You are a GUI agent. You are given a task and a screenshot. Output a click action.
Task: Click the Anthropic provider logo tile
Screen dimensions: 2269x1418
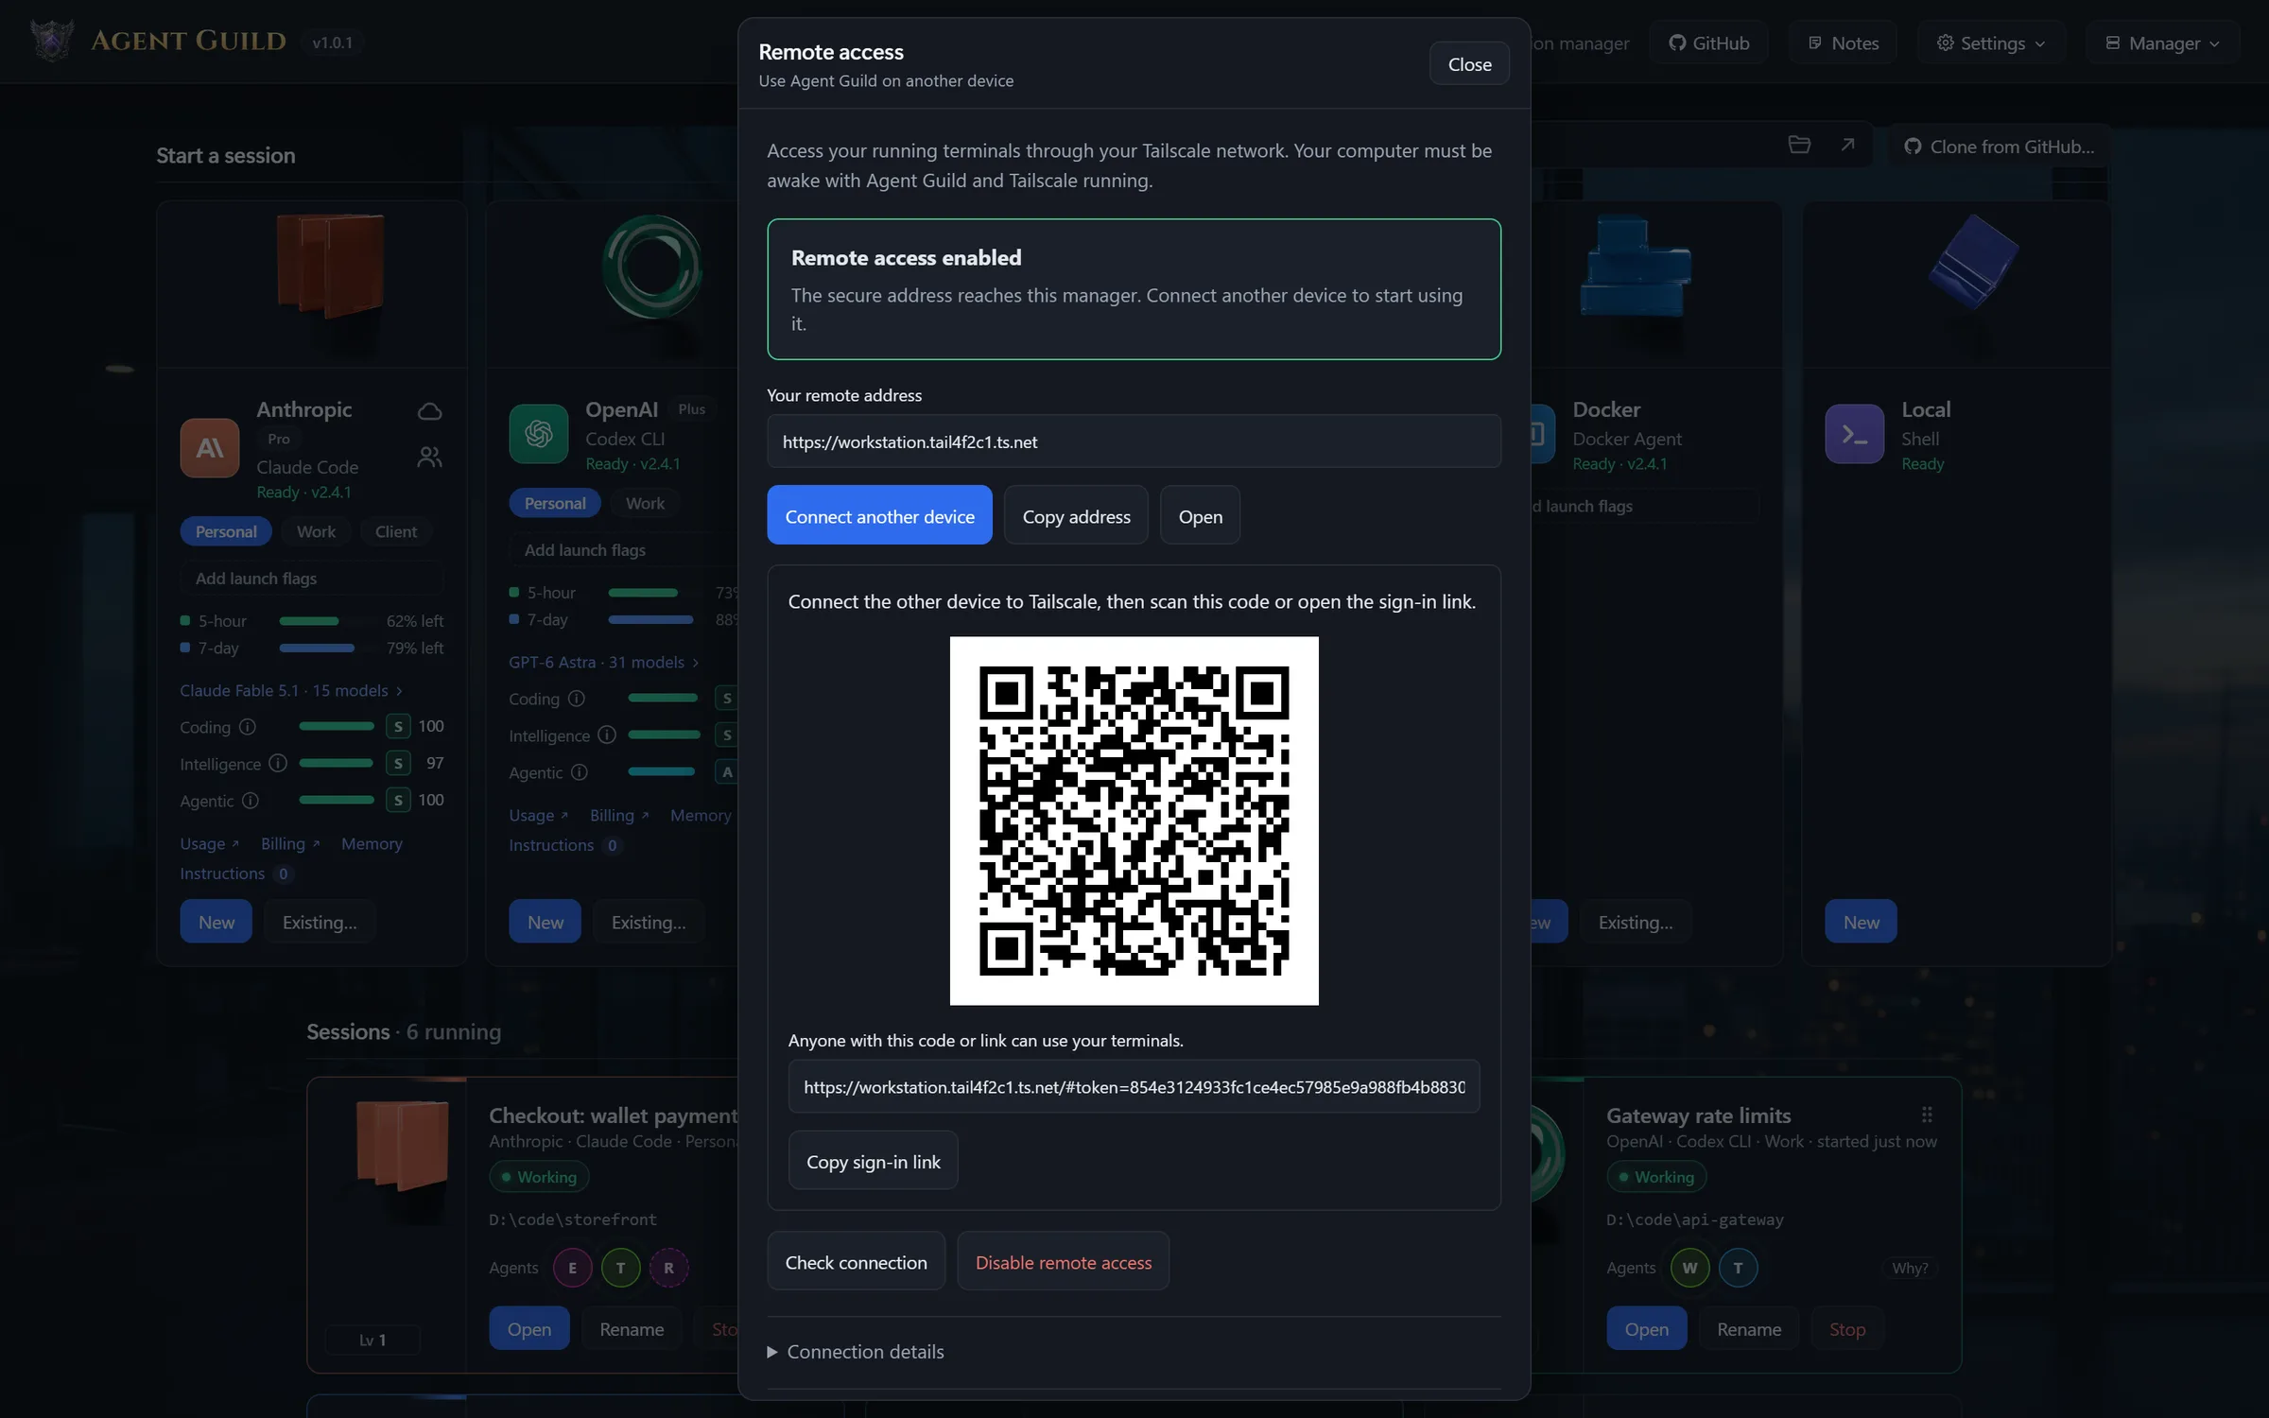(x=209, y=448)
